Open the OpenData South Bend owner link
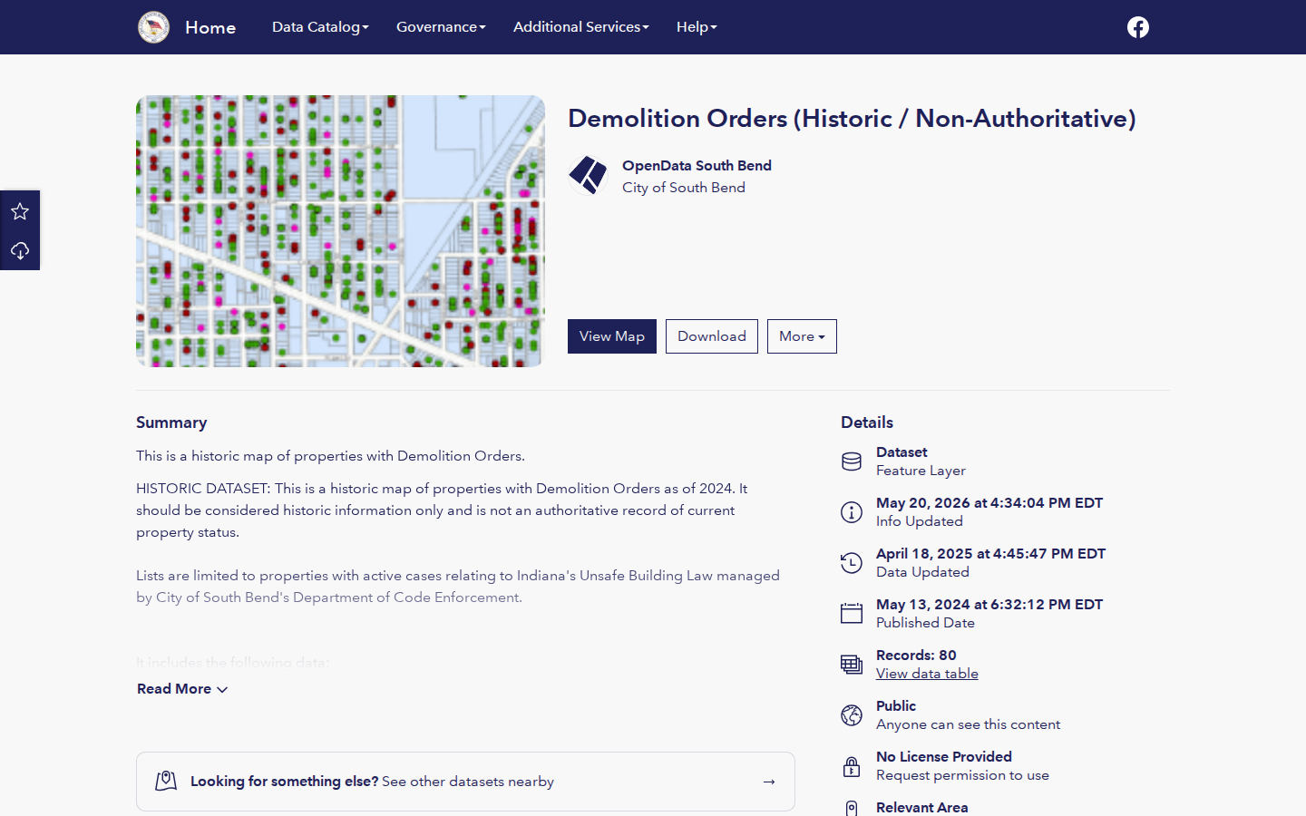 (697, 166)
